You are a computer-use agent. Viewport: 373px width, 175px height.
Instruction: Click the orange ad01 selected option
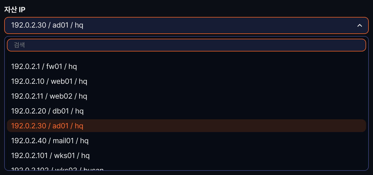pyautogui.click(x=186, y=126)
